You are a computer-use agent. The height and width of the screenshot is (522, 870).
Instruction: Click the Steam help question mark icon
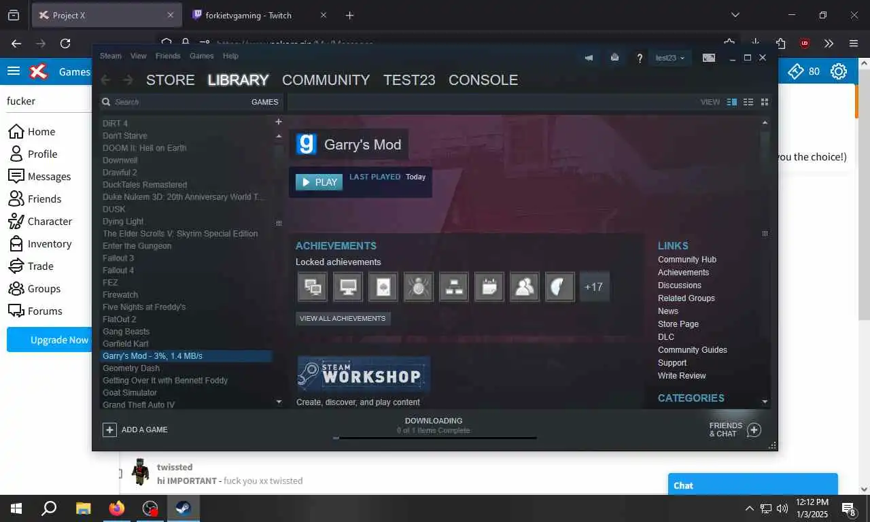pos(640,58)
